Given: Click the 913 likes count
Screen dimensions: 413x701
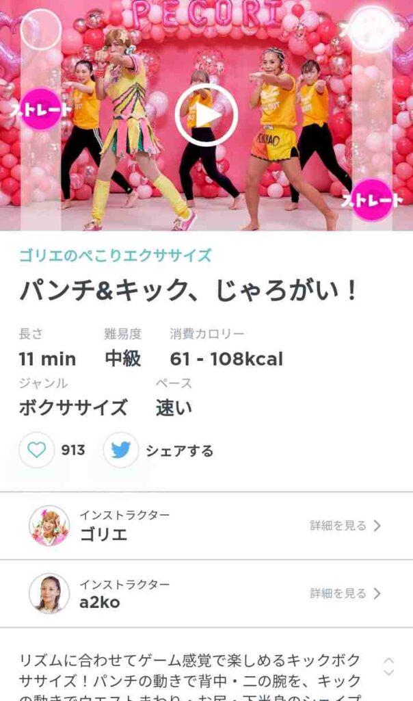Looking at the screenshot, I should click(73, 450).
